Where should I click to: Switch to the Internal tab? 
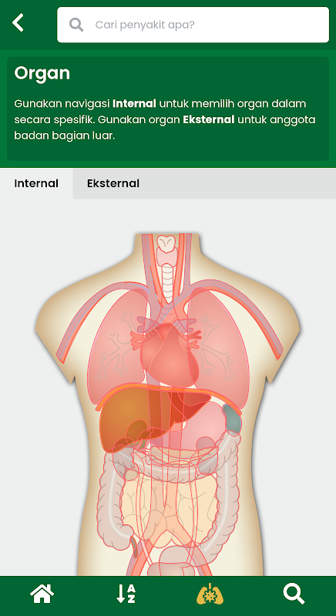click(x=36, y=183)
